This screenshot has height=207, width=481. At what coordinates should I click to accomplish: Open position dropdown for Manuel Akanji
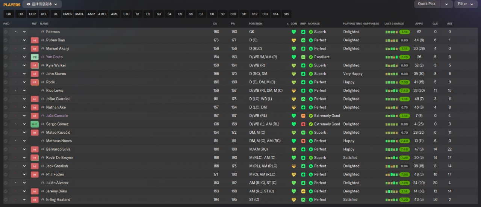click(24, 49)
